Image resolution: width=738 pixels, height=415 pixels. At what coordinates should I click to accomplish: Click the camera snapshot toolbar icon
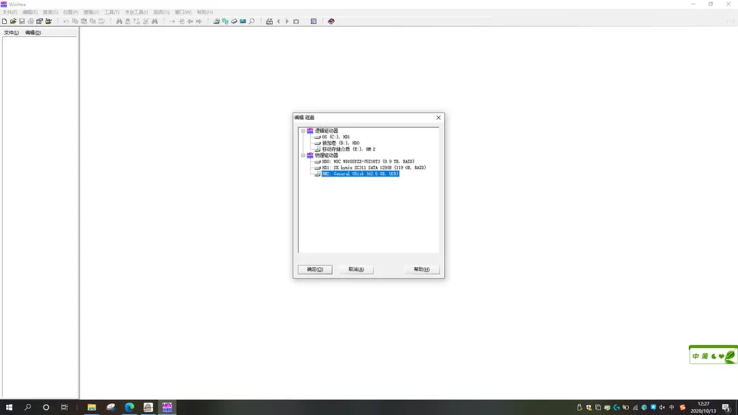[x=296, y=21]
